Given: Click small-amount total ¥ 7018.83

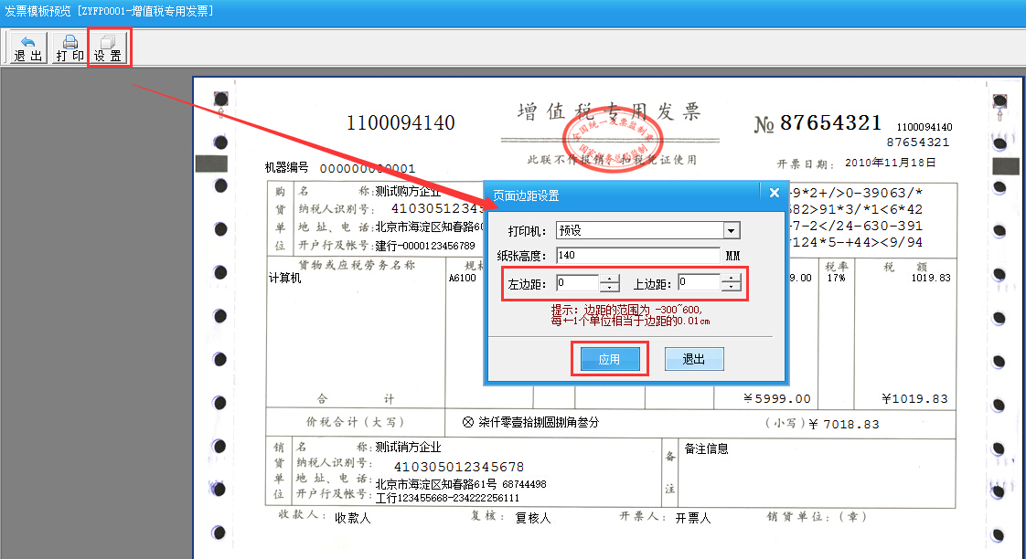Looking at the screenshot, I should pos(844,425).
